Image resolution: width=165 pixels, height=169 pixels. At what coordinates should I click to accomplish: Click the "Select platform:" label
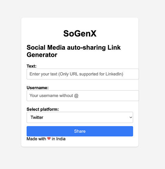click(x=43, y=109)
